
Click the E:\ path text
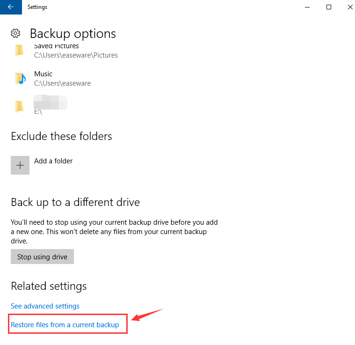click(38, 112)
